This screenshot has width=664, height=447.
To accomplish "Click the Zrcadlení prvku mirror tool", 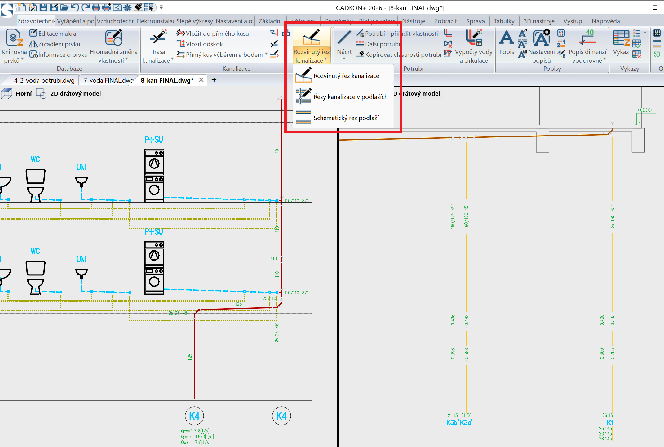I will pyautogui.click(x=55, y=44).
